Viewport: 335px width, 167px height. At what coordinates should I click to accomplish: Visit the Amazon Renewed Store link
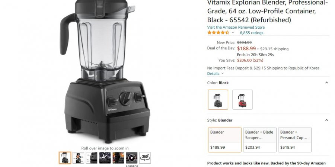pyautogui.click(x=236, y=27)
